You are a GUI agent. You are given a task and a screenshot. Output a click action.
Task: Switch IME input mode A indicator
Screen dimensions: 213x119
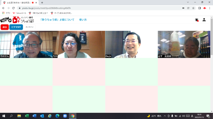(x=192, y=116)
